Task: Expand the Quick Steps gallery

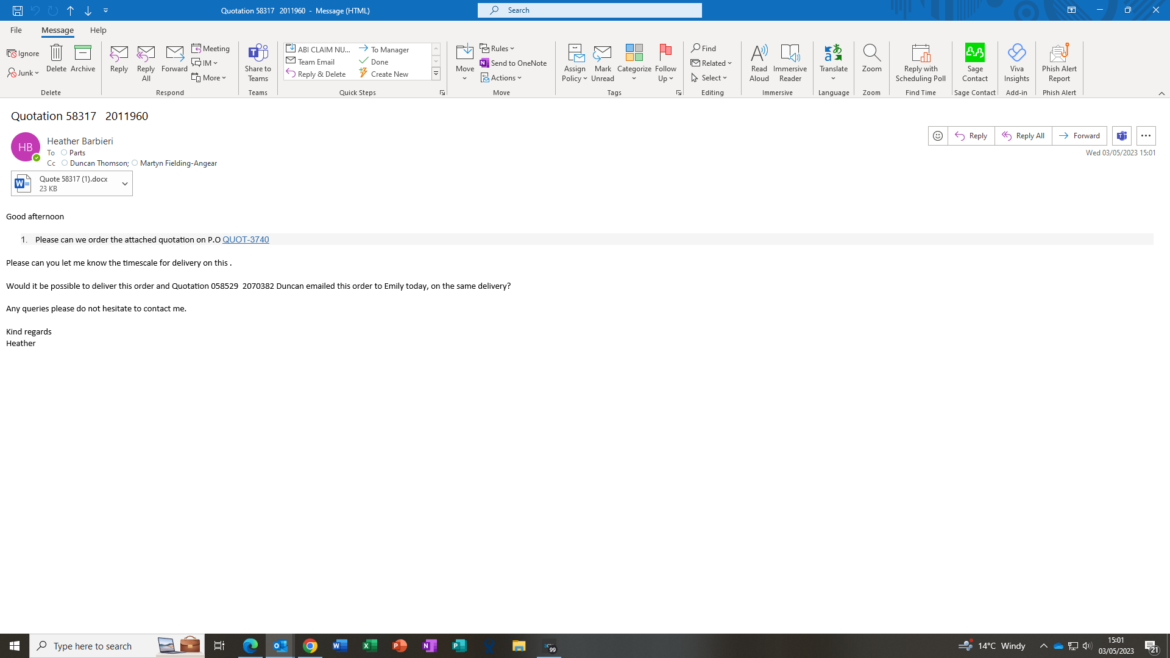Action: click(436, 74)
